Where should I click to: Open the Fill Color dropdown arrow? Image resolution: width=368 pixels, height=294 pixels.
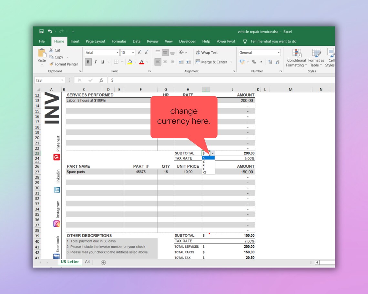136,62
